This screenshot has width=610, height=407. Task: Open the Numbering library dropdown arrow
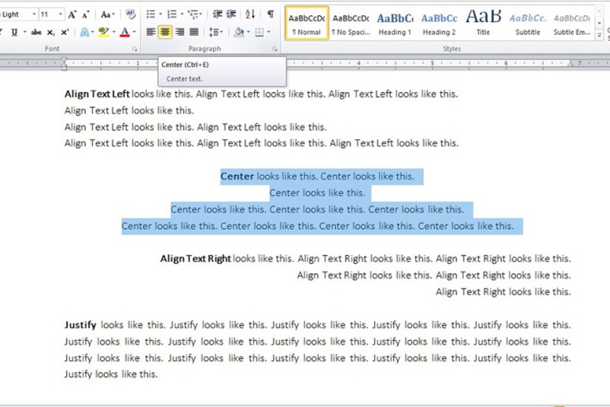[182, 14]
